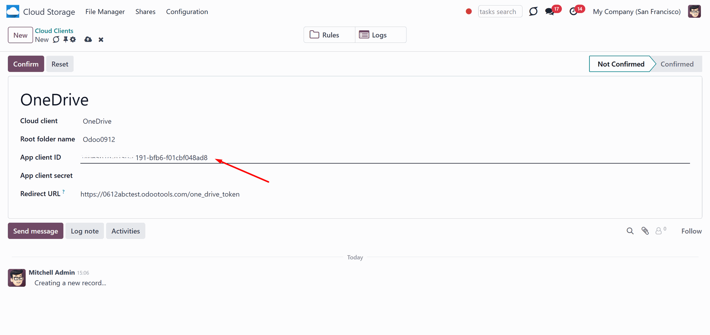The height and width of the screenshot is (335, 710).
Task: Open the Shares menu
Action: click(145, 11)
